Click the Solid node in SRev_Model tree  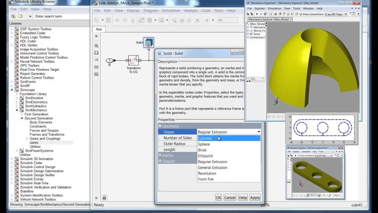coord(257,34)
